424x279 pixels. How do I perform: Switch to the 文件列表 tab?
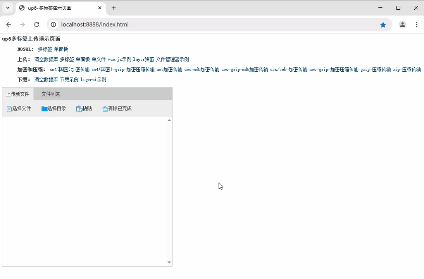click(50, 94)
